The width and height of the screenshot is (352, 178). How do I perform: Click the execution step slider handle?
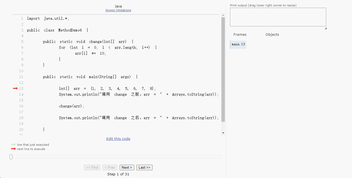(x=11, y=157)
